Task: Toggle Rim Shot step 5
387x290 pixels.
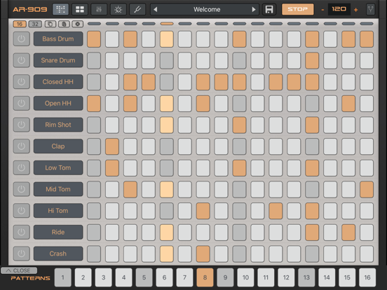Action: tap(167, 125)
